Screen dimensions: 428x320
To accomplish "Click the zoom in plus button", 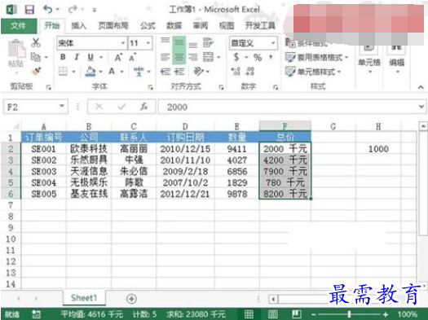I will (x=386, y=314).
